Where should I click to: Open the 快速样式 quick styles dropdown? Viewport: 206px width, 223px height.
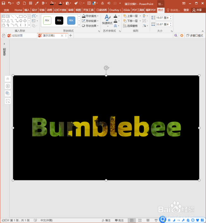pyautogui.click(x=107, y=21)
